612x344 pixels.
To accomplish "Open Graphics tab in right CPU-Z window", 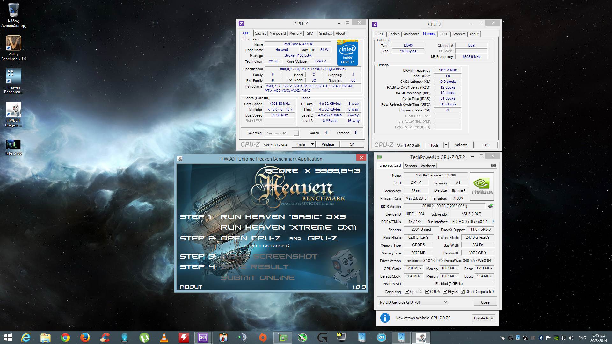I will pyautogui.click(x=459, y=34).
